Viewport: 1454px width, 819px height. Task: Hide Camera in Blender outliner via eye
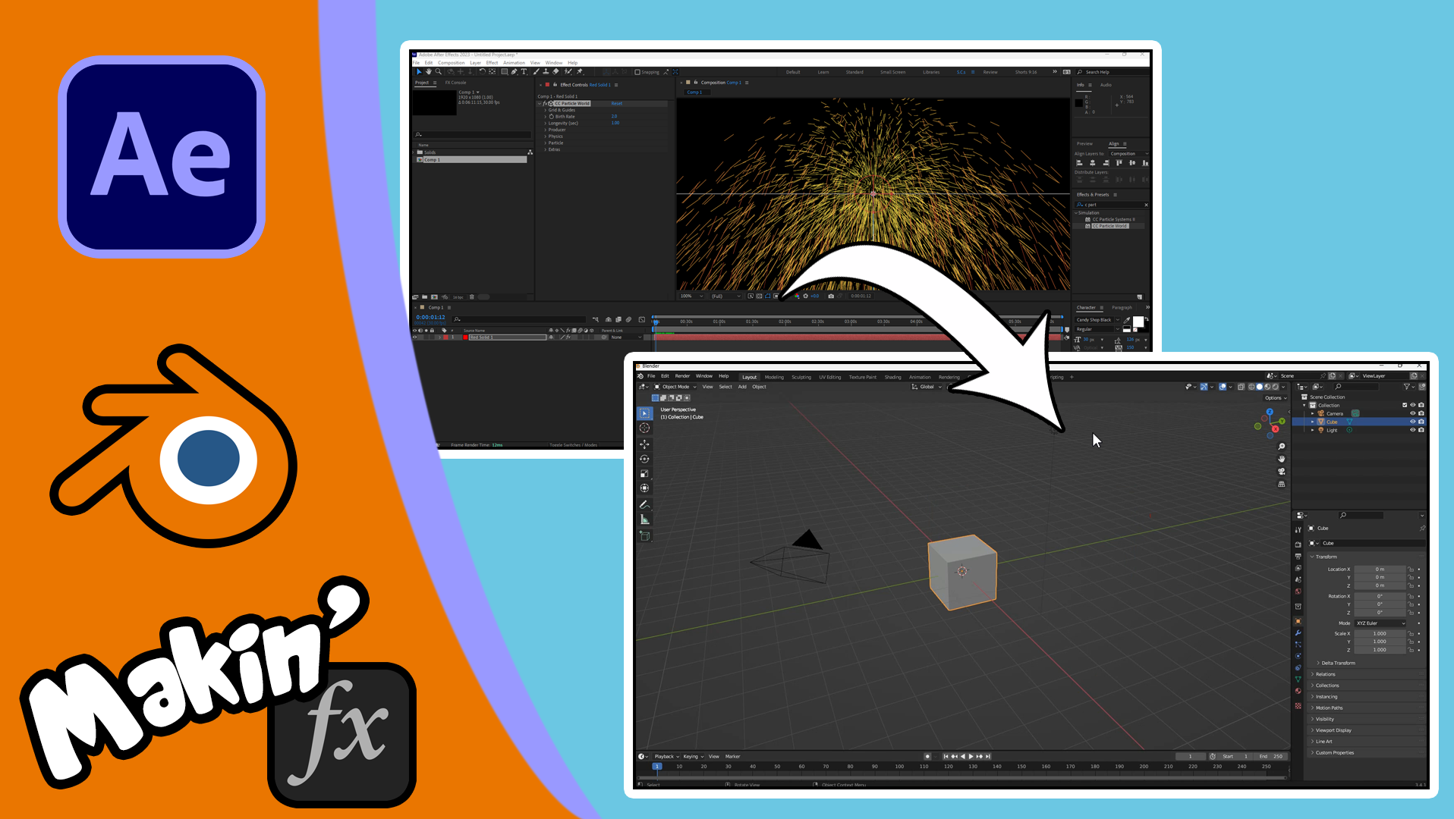tap(1413, 413)
